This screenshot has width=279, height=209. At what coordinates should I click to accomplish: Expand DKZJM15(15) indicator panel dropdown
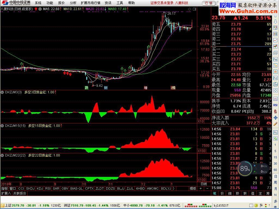pos(2,126)
